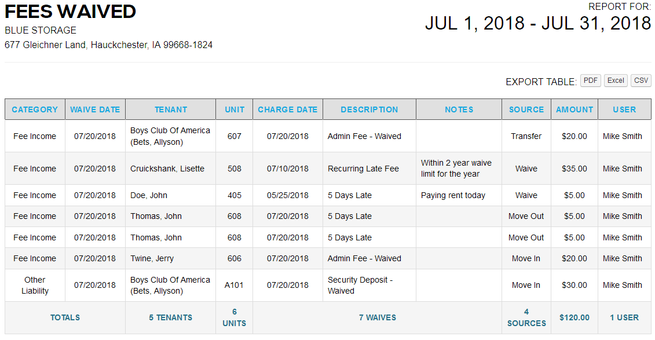Export the table as PDF

click(590, 81)
